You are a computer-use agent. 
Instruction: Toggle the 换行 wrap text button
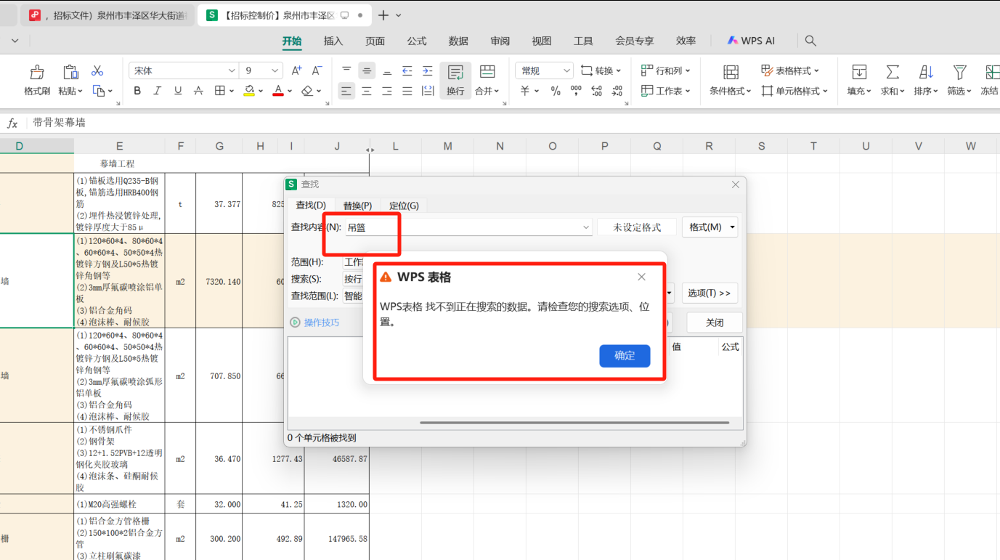455,79
